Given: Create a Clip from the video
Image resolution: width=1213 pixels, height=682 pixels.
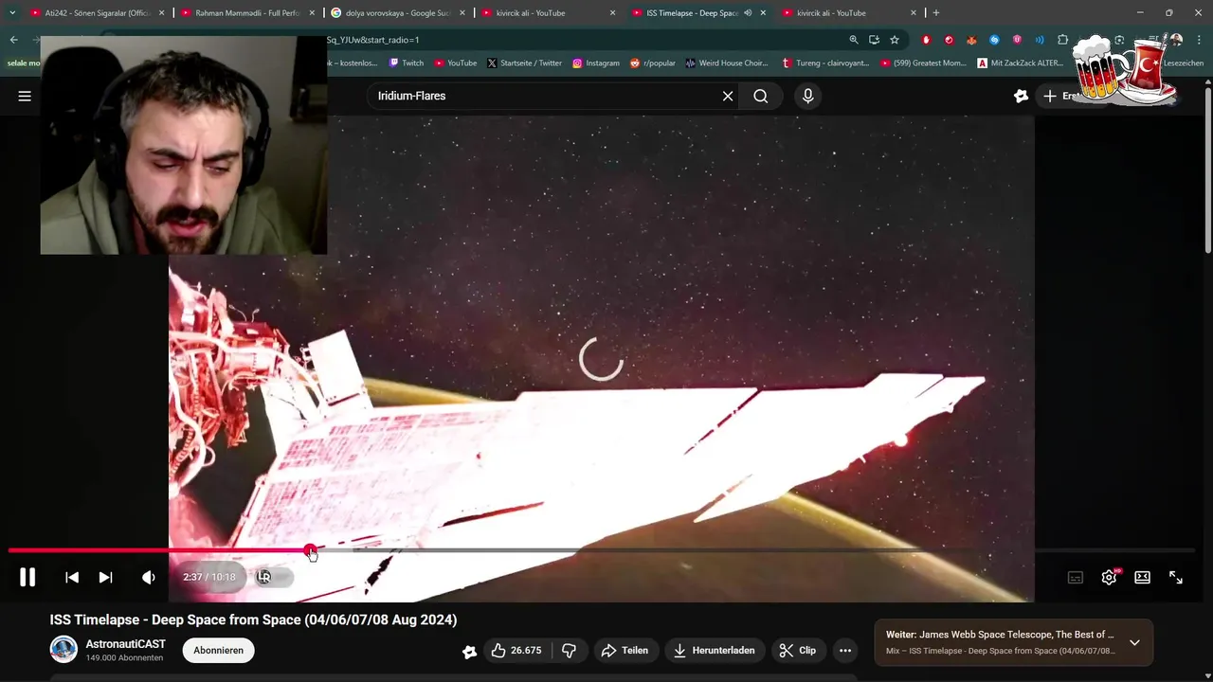Looking at the screenshot, I should click(x=797, y=651).
